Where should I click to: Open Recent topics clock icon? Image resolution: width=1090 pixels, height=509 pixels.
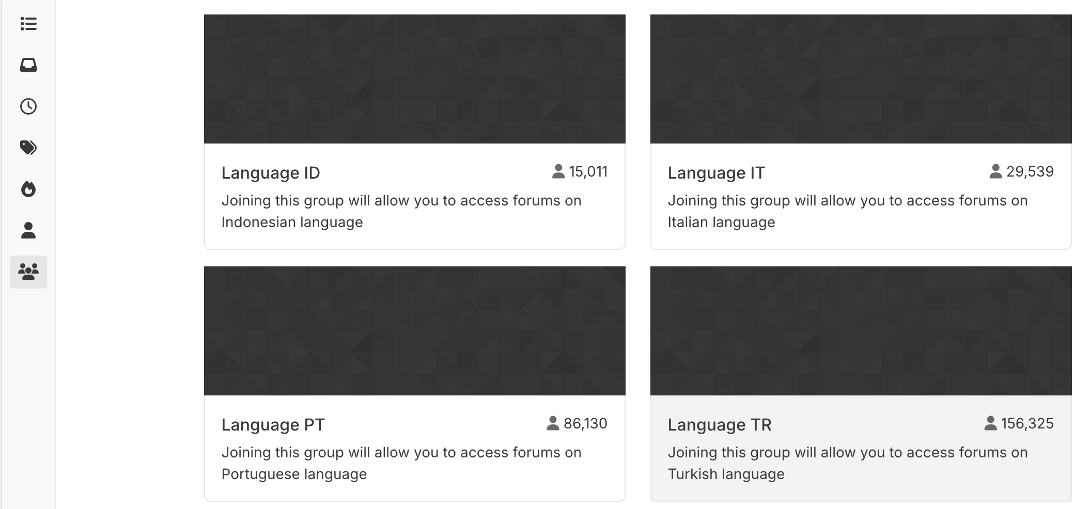coord(28,106)
